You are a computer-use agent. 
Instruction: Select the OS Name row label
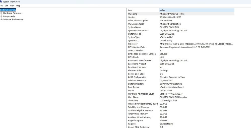click(x=133, y=14)
